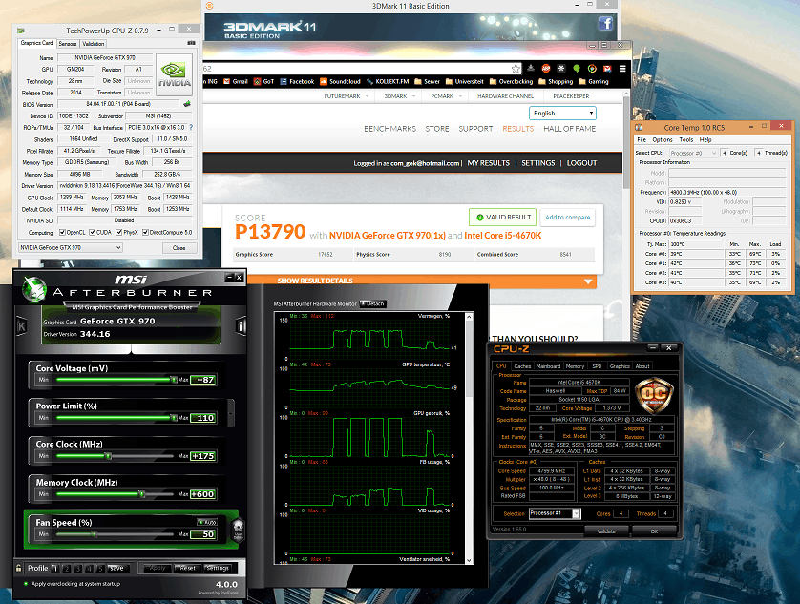The width and height of the screenshot is (800, 604).
Task: Toggle CUDA checkbox in GPU-Z
Action: click(x=93, y=233)
